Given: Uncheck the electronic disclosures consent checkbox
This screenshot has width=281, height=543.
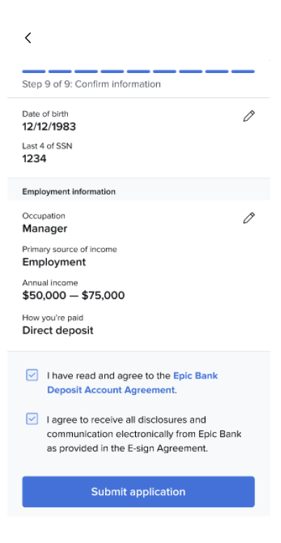Looking at the screenshot, I should coord(32,419).
